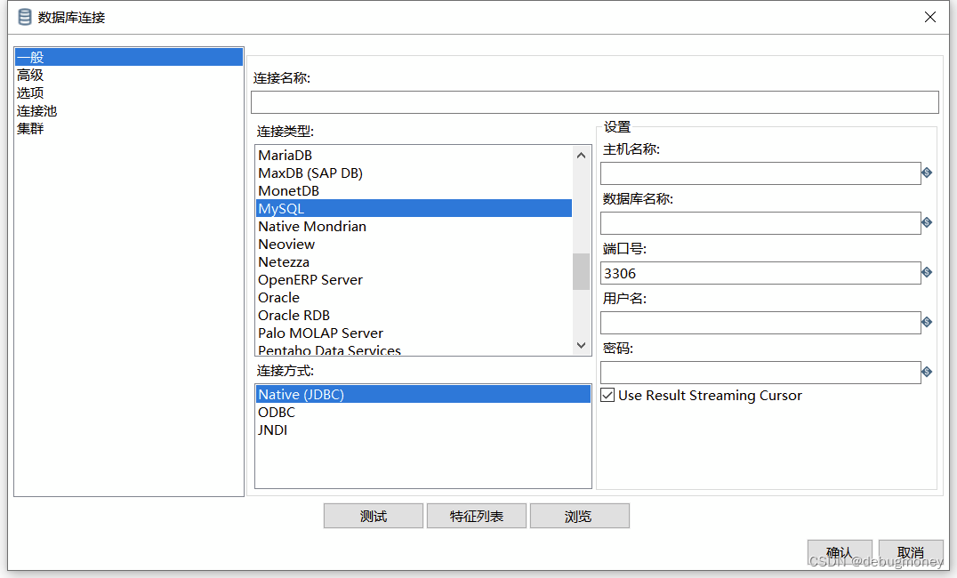Select Palo MOLAP Server connection type
Viewport: 957px width, 578px height.
pyautogui.click(x=414, y=333)
